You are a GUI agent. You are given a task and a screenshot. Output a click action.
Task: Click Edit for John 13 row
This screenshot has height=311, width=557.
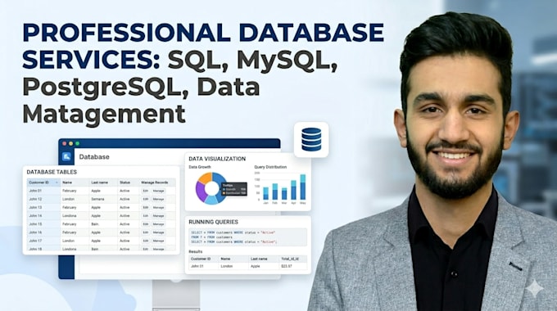click(145, 207)
